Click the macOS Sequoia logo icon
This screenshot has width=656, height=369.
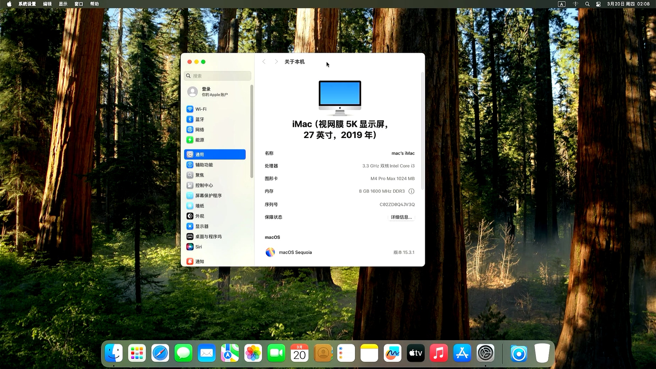click(x=270, y=252)
